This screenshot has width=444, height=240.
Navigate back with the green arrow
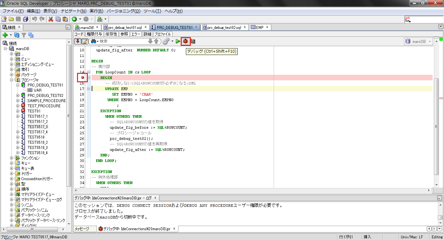click(x=74, y=19)
